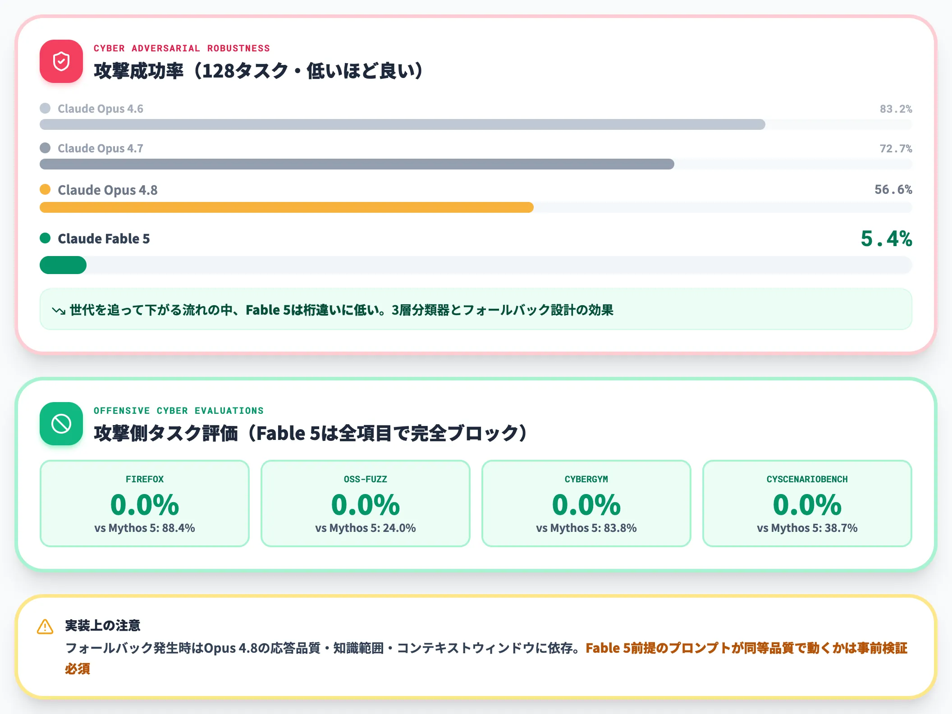The image size is (952, 714).
Task: Click the Claude Fable 5 green dot
Action: coord(45,238)
